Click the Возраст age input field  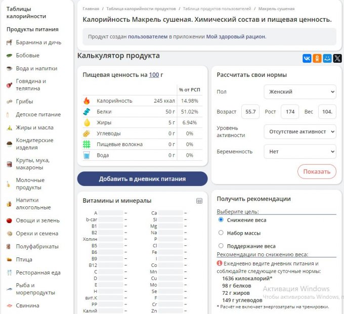pos(250,111)
